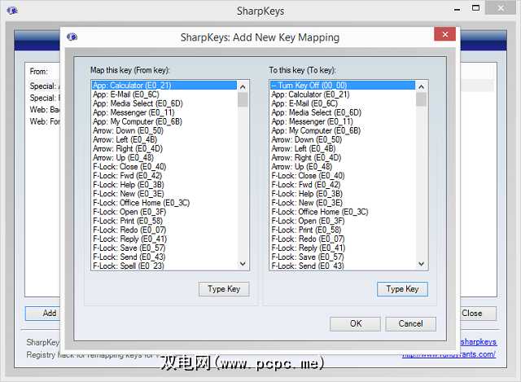Select App: Calculator (E0_21) in From list

(164, 86)
